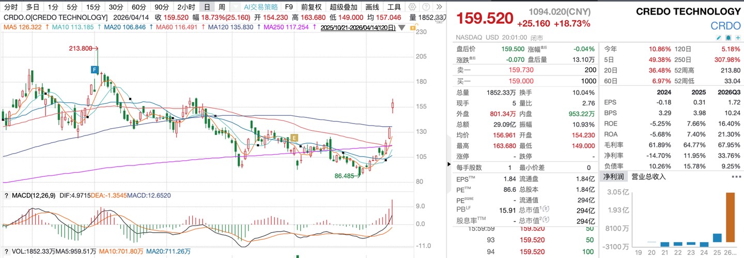Click the CRDO ticker link

(725, 26)
